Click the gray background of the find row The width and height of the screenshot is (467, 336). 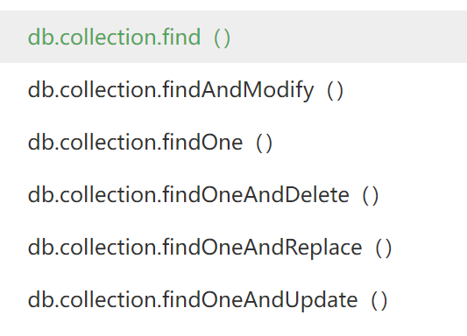pyautogui.click(x=349, y=37)
